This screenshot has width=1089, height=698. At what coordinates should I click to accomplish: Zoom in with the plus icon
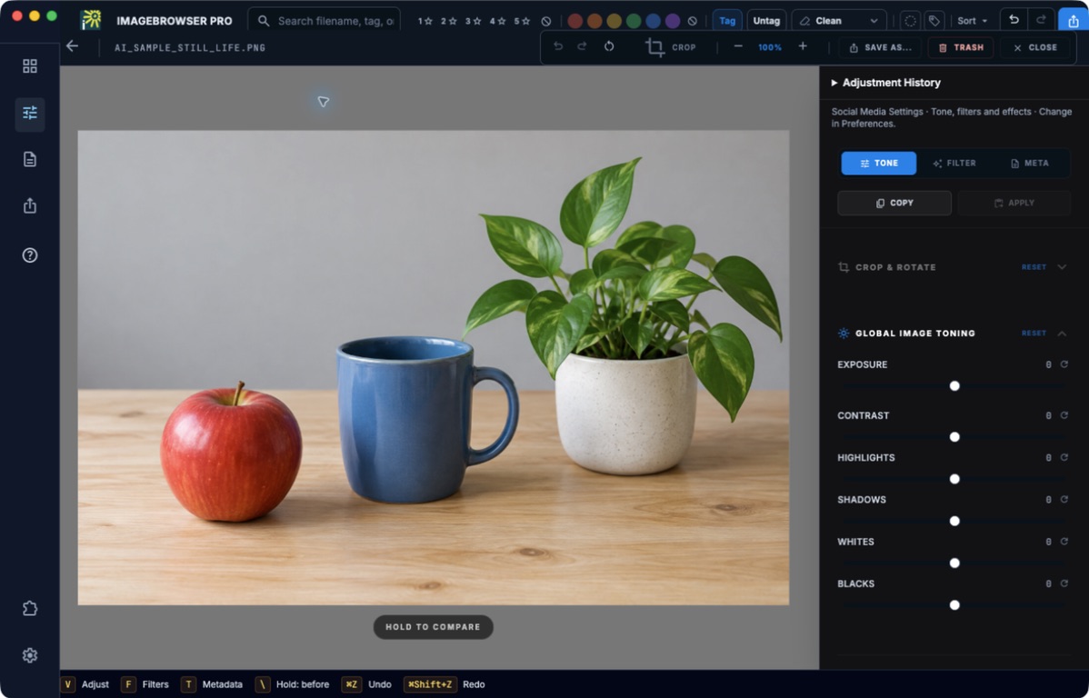[803, 46]
